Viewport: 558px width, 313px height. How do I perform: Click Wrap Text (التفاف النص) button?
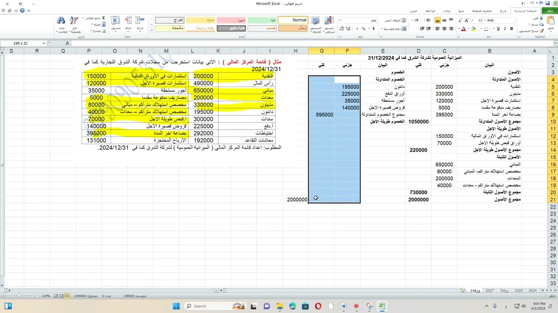[395, 20]
